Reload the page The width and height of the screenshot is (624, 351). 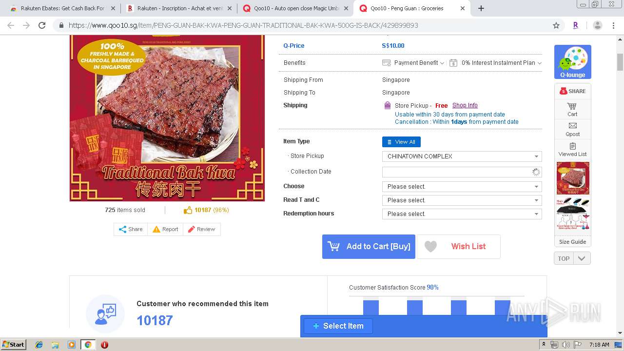(x=42, y=25)
